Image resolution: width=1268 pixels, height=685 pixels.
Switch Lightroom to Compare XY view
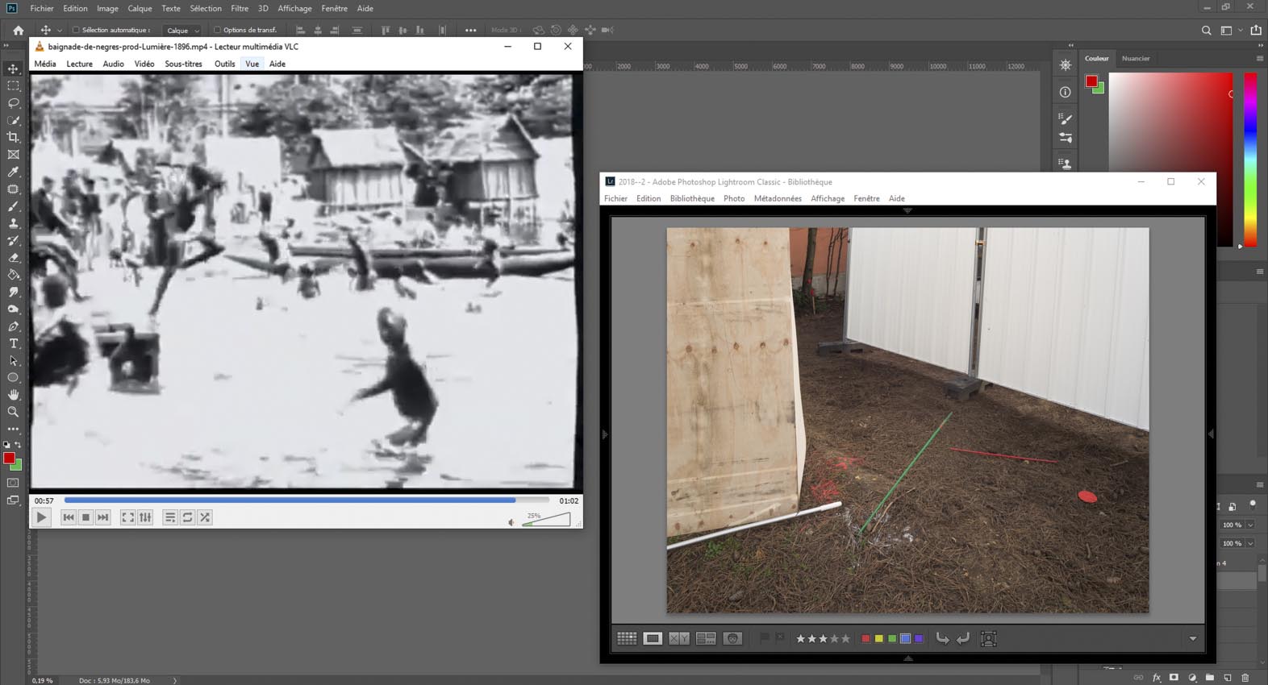[x=679, y=638]
